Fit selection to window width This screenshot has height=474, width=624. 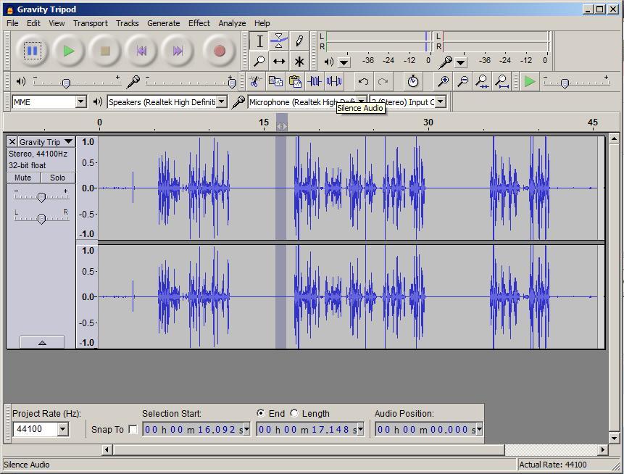(483, 82)
